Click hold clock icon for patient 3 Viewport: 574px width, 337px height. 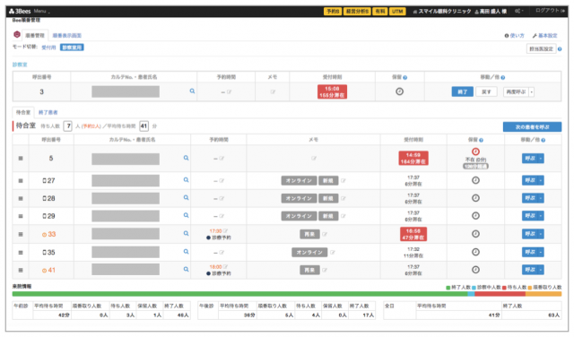point(399,91)
